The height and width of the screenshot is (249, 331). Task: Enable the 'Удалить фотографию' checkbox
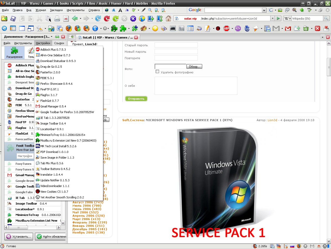coord(157,72)
